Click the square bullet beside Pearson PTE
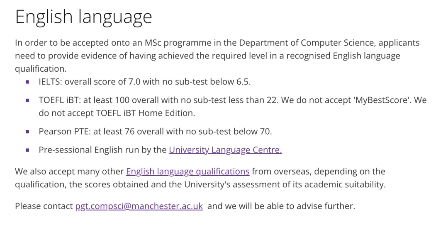 click(27, 132)
